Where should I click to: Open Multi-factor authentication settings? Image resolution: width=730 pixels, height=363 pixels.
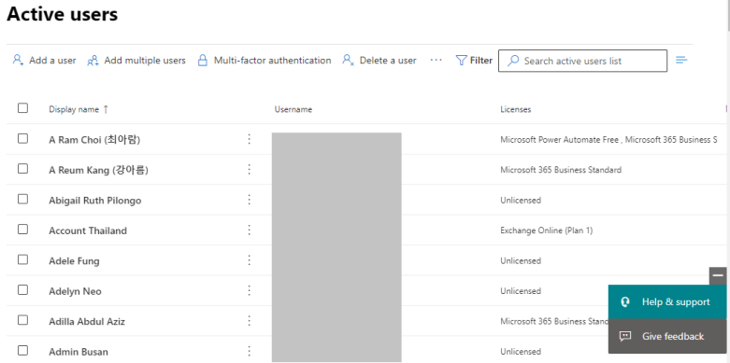[272, 61]
